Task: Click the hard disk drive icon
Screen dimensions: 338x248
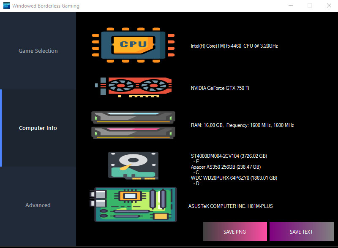Action: tap(133, 165)
